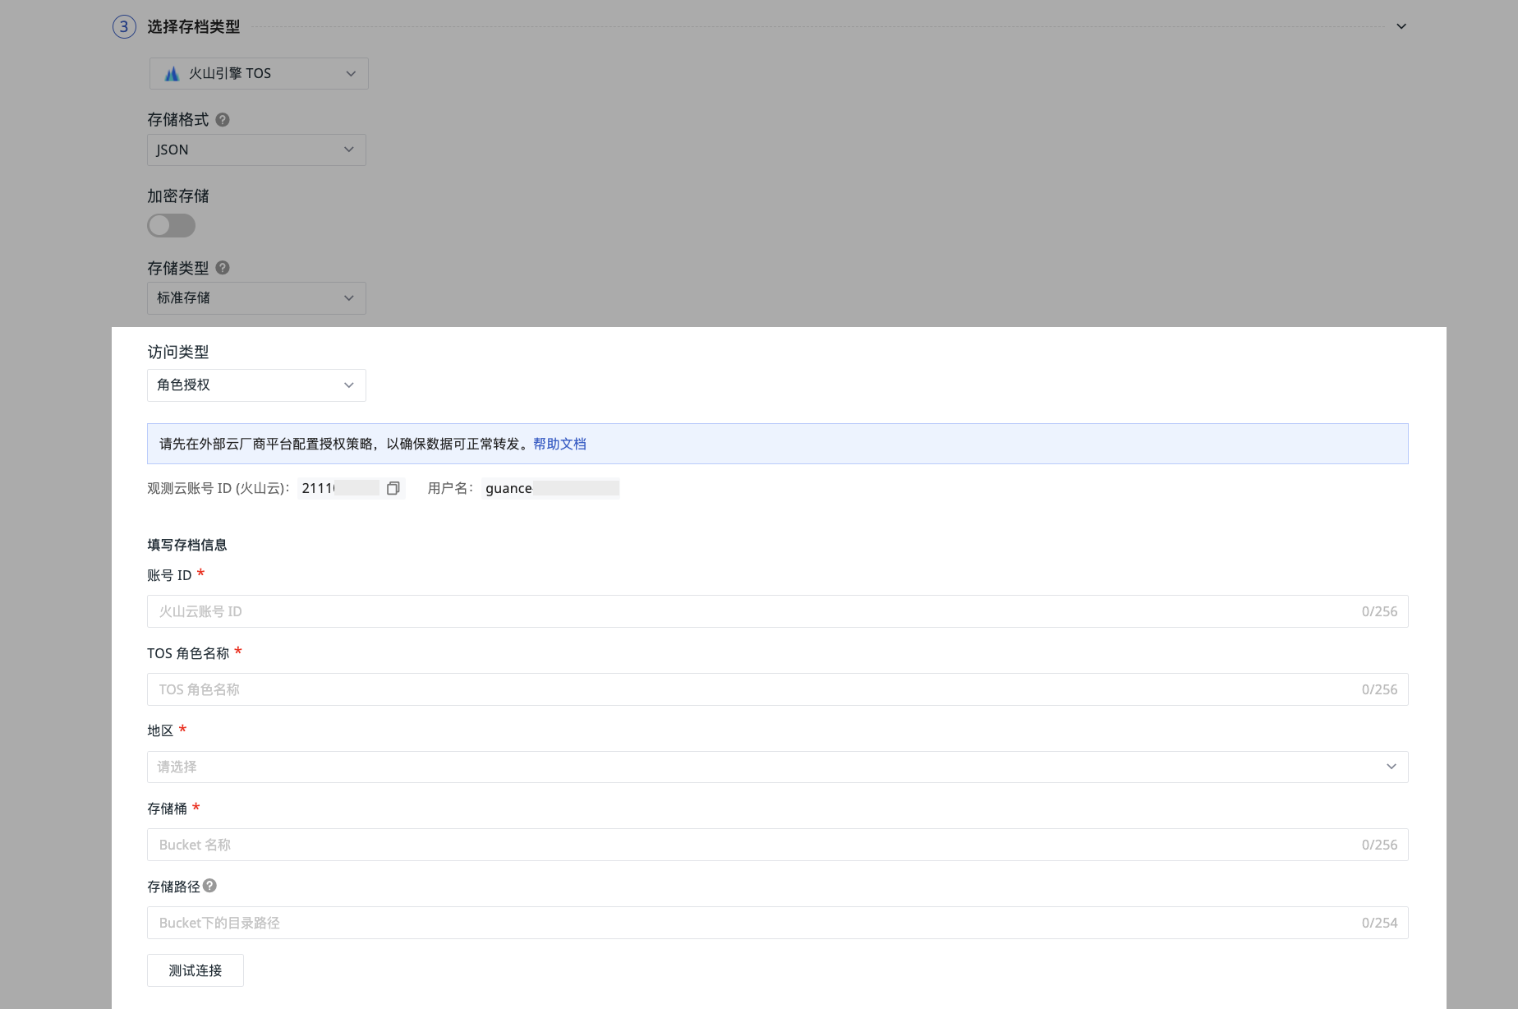This screenshot has height=1009, width=1518.
Task: Click the step 3 circle number icon
Action: click(x=124, y=27)
